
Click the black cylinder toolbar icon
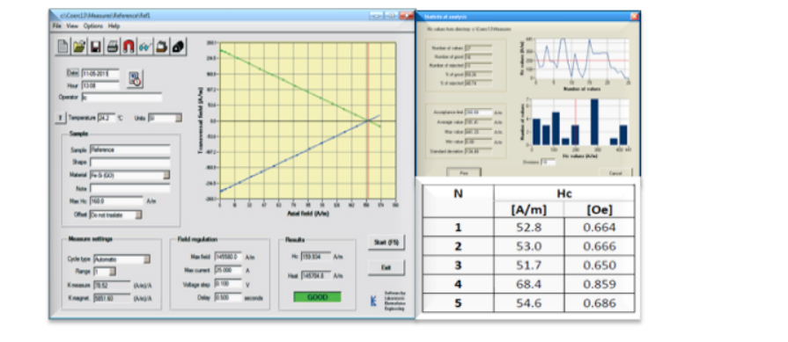click(x=179, y=47)
